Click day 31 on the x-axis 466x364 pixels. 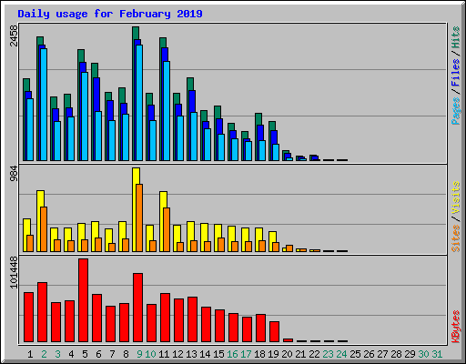coord(437,354)
